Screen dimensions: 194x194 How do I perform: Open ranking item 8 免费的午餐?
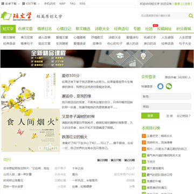[x=154, y=181]
